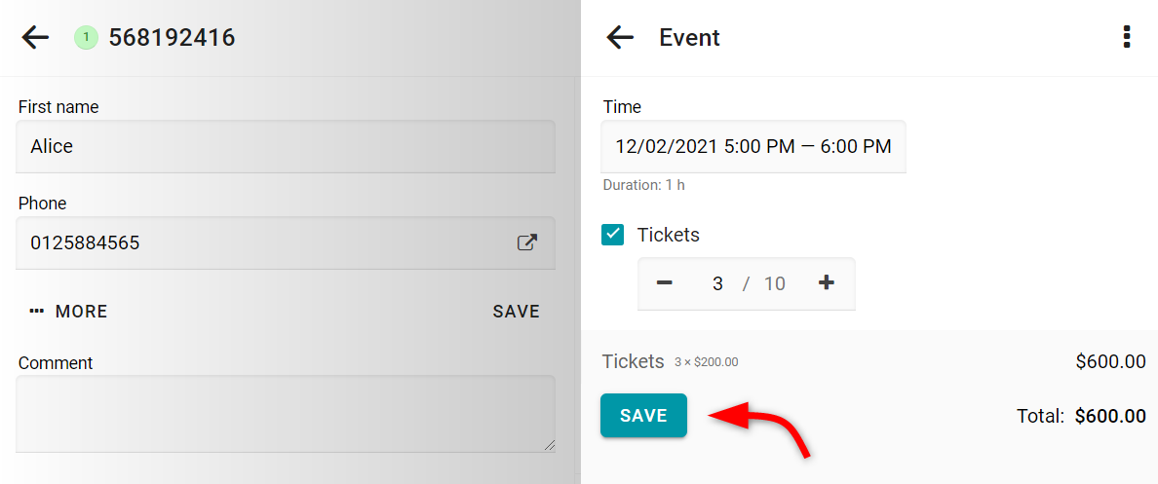Grab the Comment box resize handle
Viewport: 1158px width, 484px height.
click(x=549, y=445)
